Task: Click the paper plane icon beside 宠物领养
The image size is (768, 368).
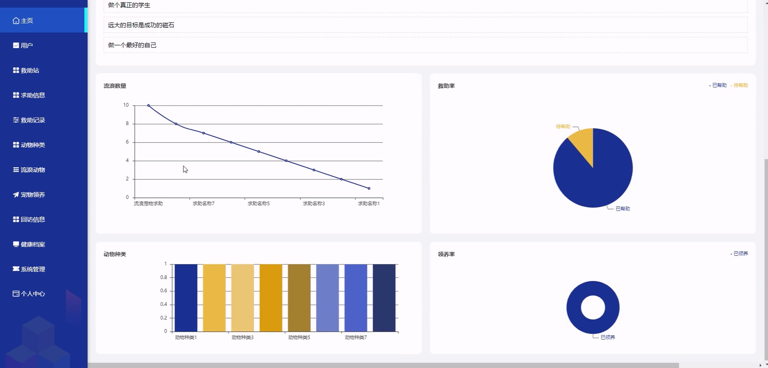Action: pyautogui.click(x=16, y=195)
